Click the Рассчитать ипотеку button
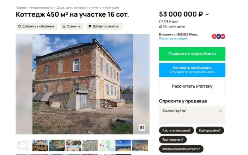The height and width of the screenshot is (155, 248). click(x=192, y=86)
